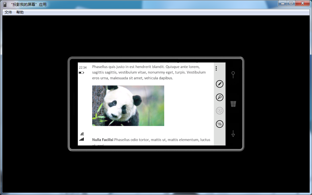Screen dimensions: 312x195
Task: Tap the pencil edit icon
Action: pos(219,84)
